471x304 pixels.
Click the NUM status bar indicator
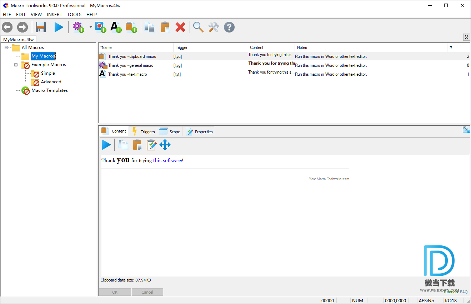[357, 301]
